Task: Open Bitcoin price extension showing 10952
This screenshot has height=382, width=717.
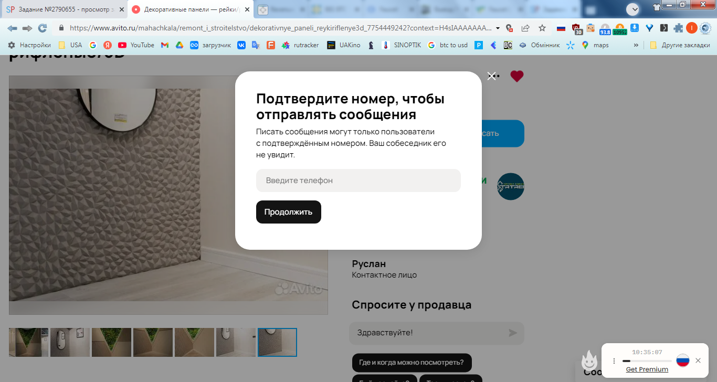Action: coord(620,29)
